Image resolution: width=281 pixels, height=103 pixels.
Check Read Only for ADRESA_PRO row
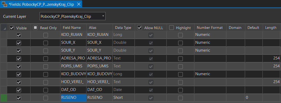(46, 59)
